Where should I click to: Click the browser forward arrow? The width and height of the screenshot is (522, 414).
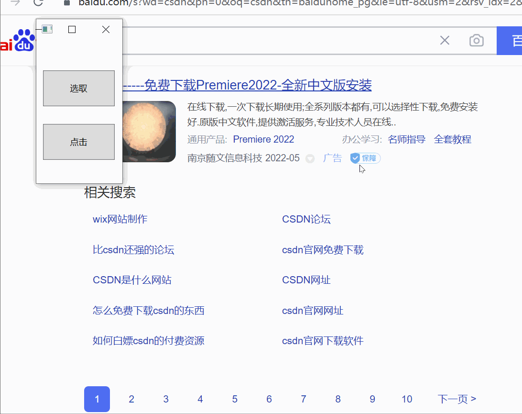(15, 3)
